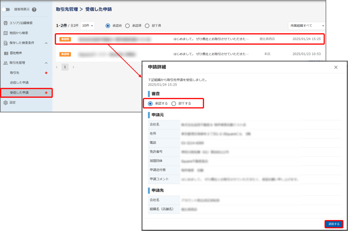Viewport: 348px width, 231px height.
Task: Click the people icon for 取引先管理
Action: [5, 63]
